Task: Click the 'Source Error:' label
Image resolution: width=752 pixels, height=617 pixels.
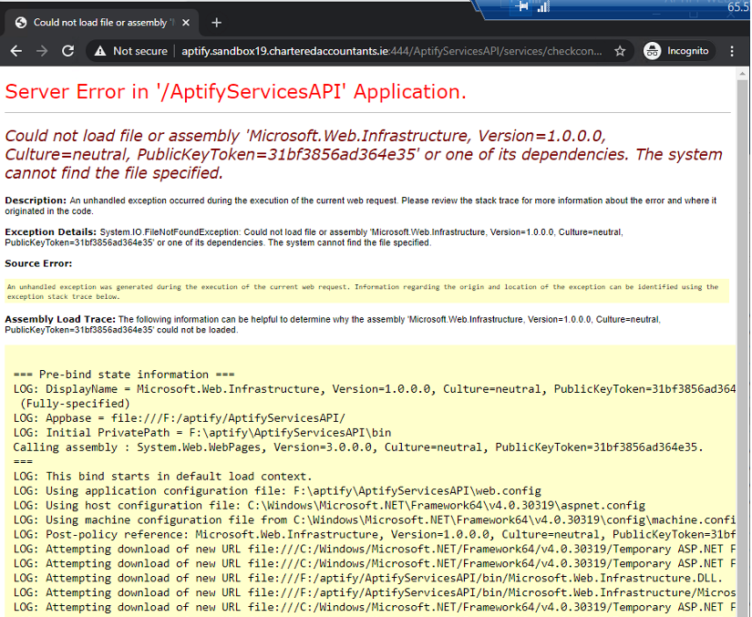Action: pyautogui.click(x=38, y=263)
